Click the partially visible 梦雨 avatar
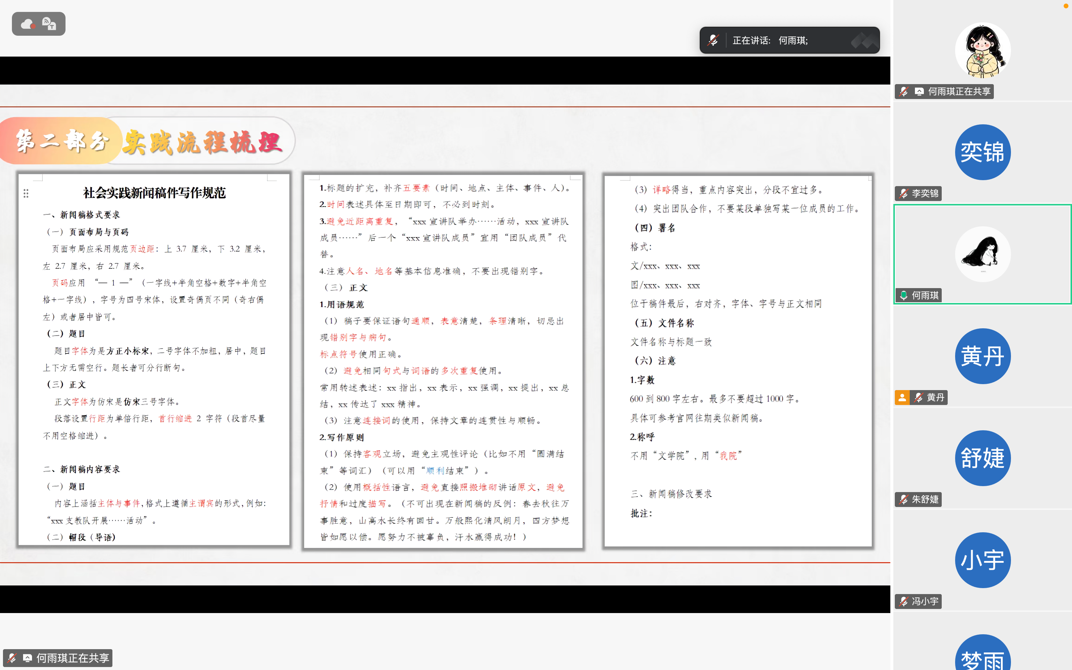The width and height of the screenshot is (1072, 670). [983, 656]
